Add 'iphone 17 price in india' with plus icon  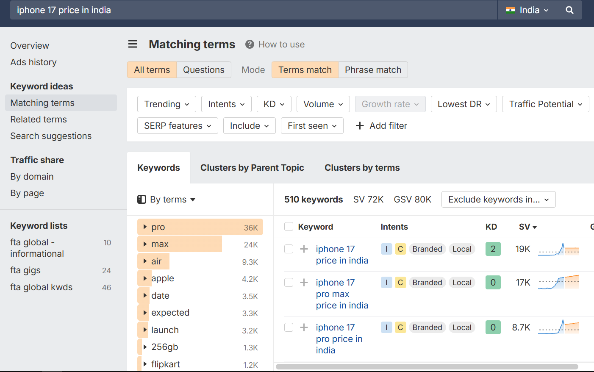tap(304, 249)
